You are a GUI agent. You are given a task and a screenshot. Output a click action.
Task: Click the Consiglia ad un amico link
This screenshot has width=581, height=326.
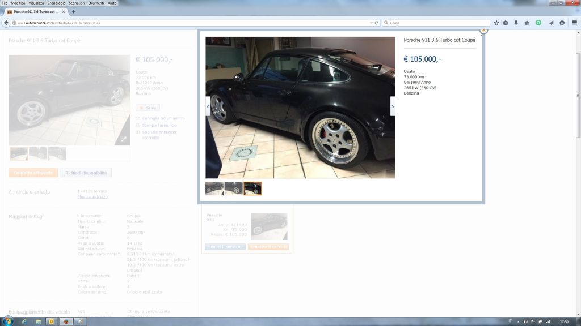pos(163,118)
